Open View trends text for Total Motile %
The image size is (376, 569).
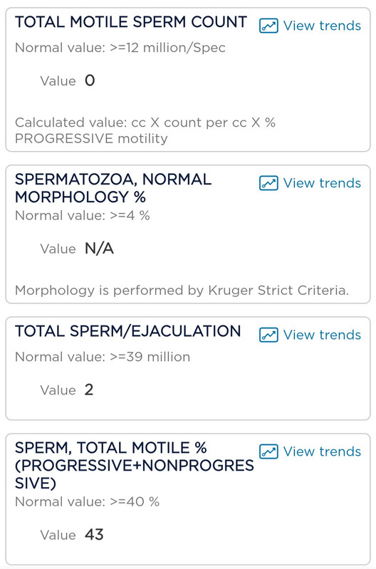click(322, 451)
